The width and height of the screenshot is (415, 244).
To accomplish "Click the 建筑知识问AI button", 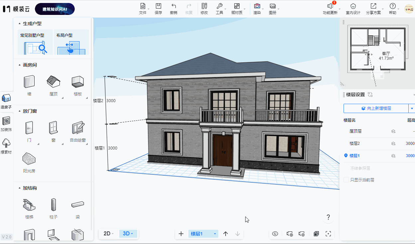I will [55, 9].
